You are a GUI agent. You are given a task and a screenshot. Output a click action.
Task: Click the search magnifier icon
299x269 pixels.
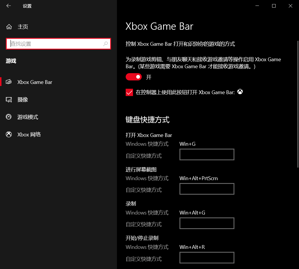(x=105, y=44)
